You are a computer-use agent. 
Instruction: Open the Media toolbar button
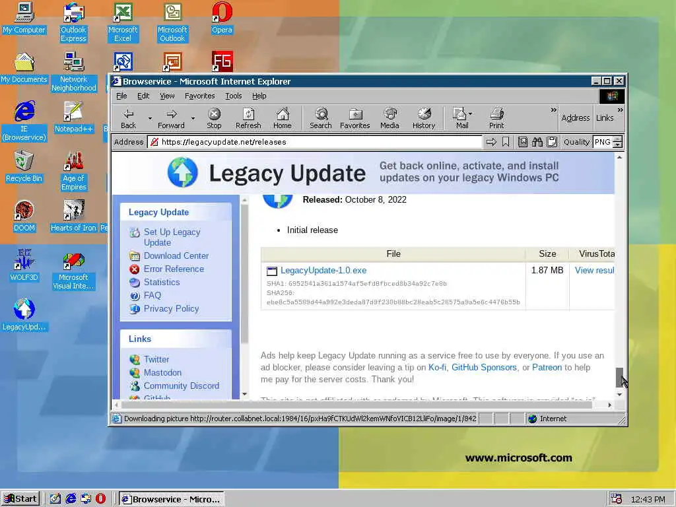pos(389,119)
